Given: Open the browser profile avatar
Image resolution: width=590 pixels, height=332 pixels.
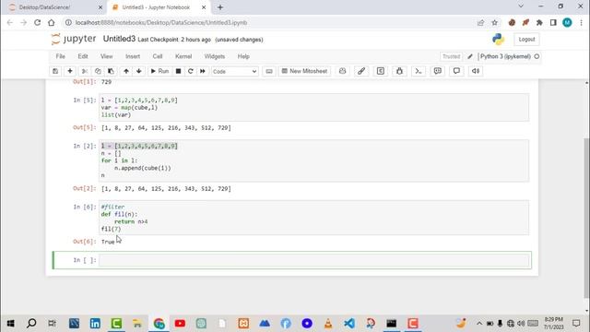Looking at the screenshot, I should [567, 22].
